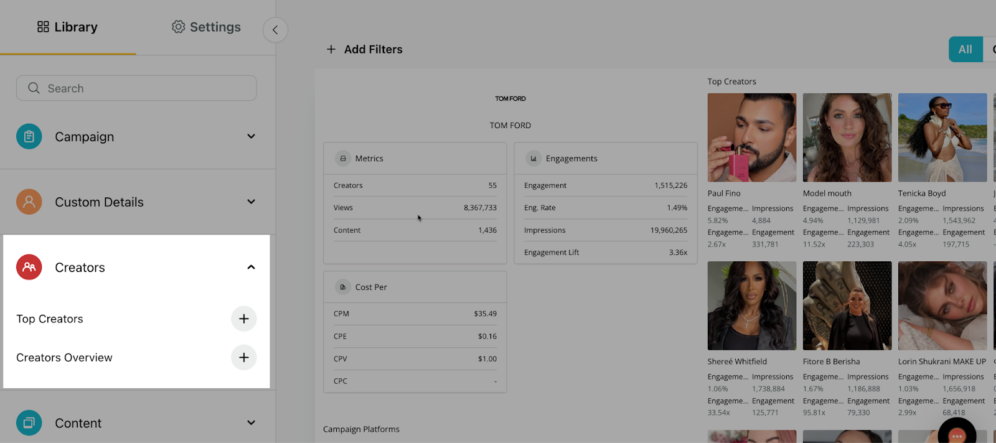
Task: Click the Views value 8,367,733
Action: tap(480, 208)
